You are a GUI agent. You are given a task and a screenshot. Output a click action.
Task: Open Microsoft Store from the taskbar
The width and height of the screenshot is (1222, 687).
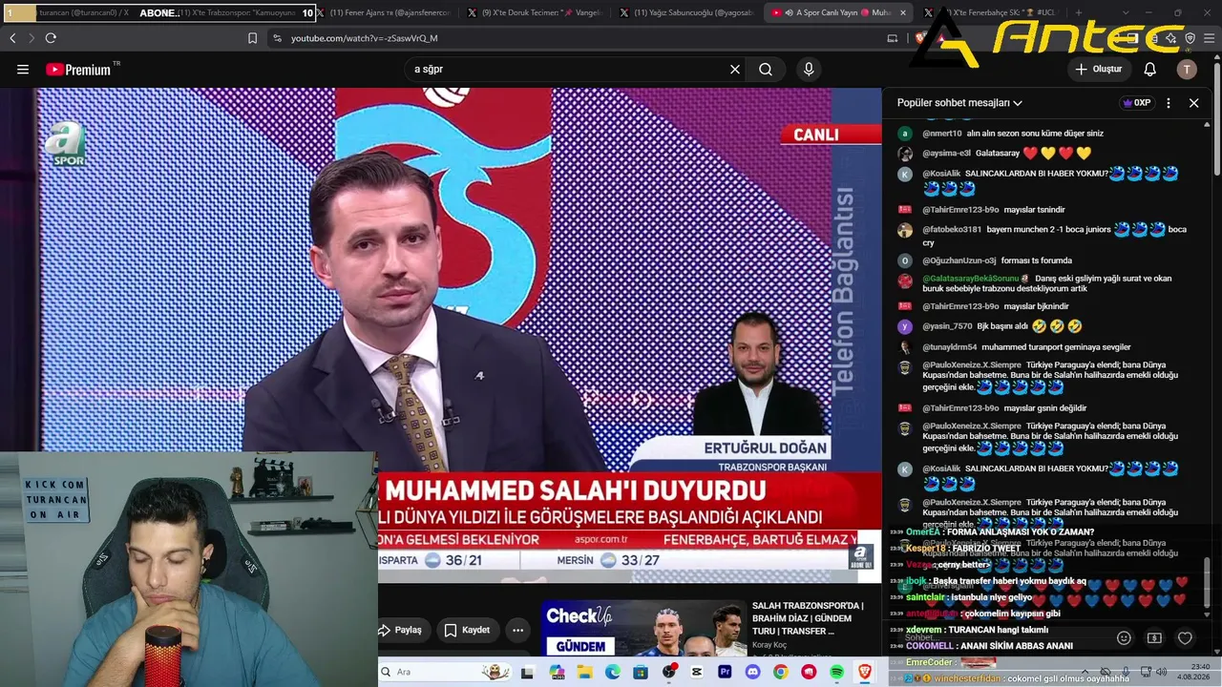(641, 672)
